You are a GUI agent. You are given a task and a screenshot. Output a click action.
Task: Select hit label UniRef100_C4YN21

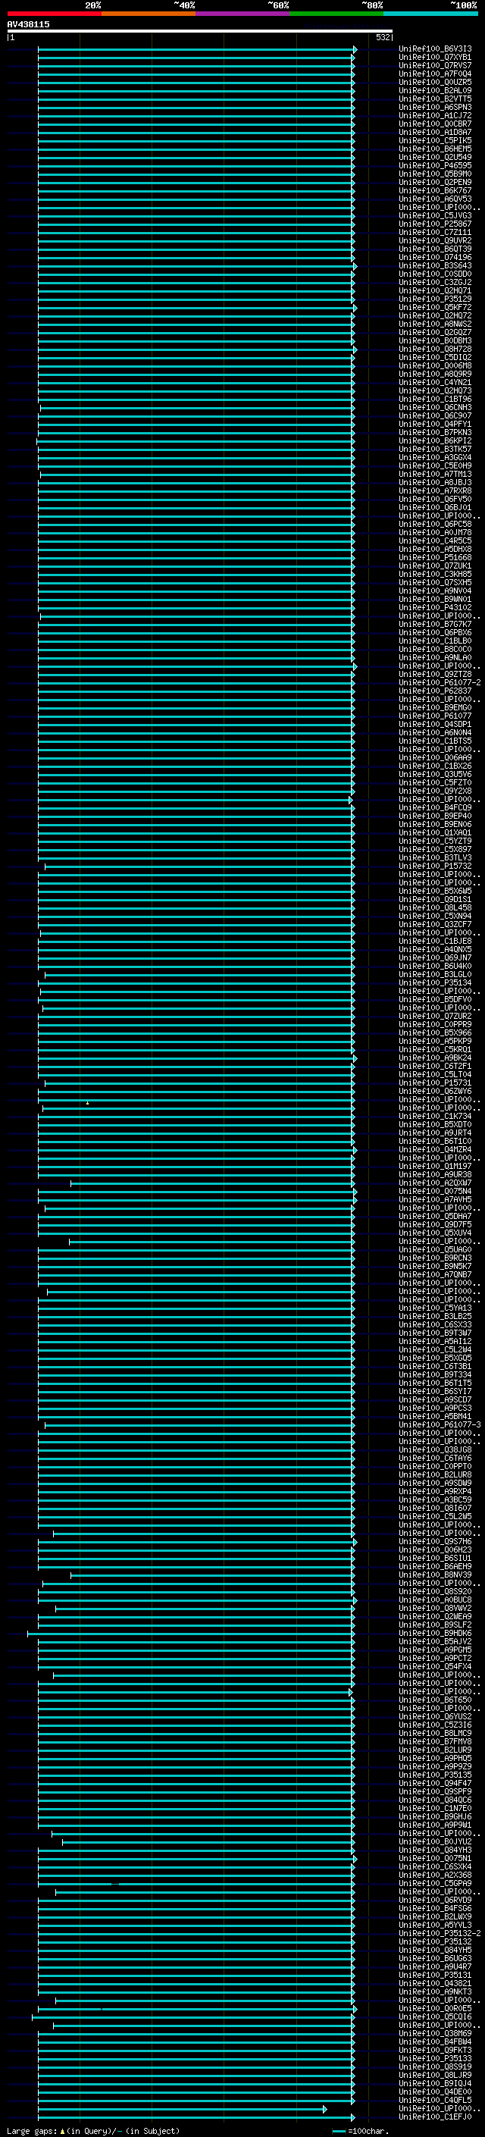coord(435,382)
